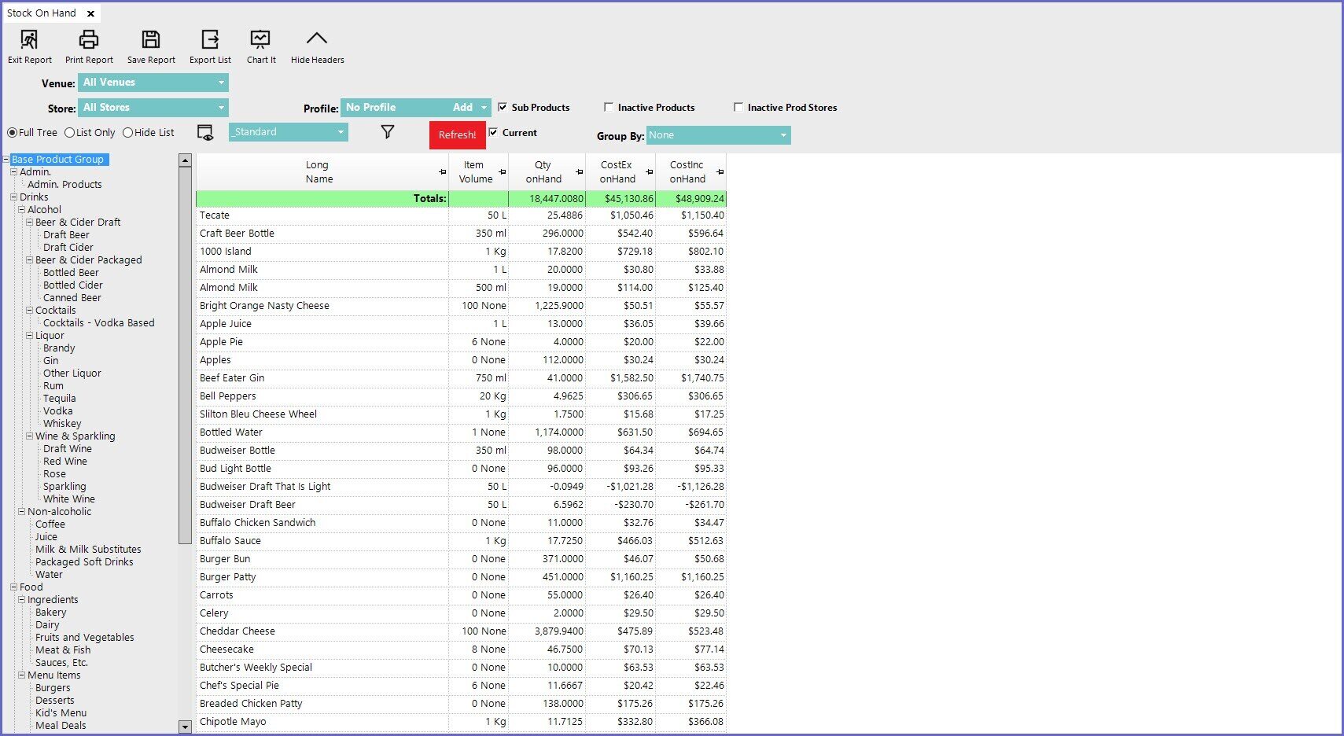
Task: Click the view layout icon beside _Standard
Action: pos(205,133)
